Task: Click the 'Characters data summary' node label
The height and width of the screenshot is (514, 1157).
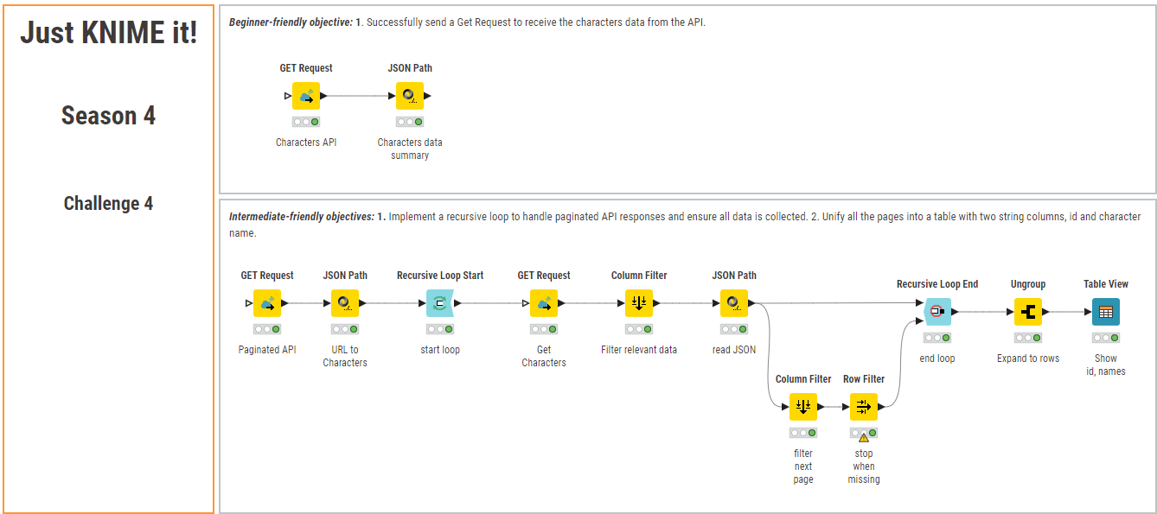Action: (x=410, y=149)
